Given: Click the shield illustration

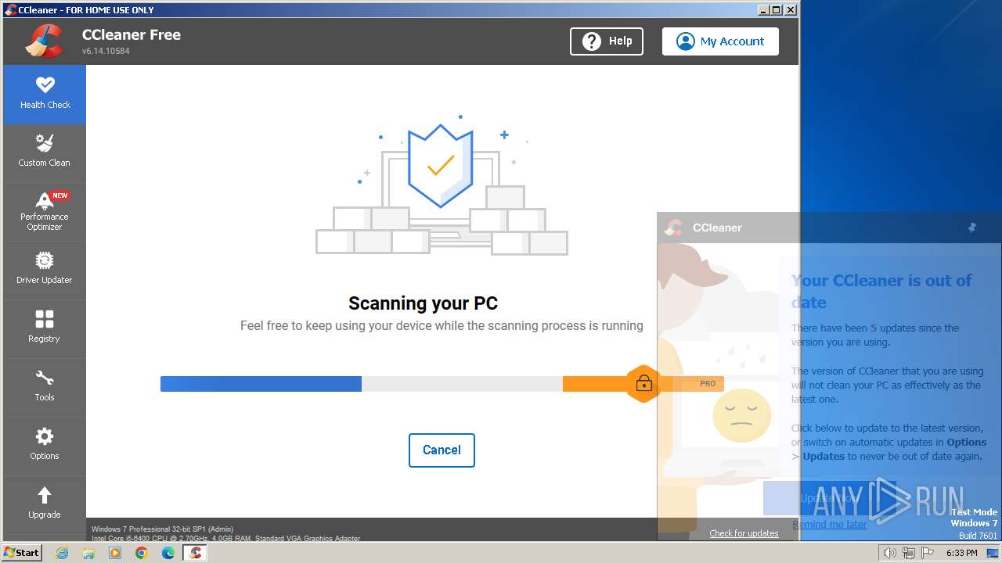Looking at the screenshot, I should click(x=441, y=165).
